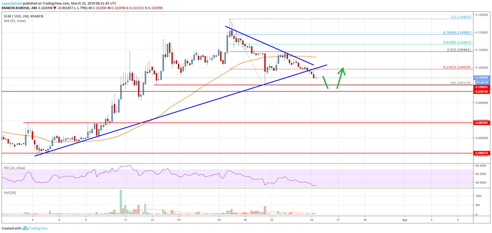Click the Vol (20) indicator label

click(x=10, y=193)
